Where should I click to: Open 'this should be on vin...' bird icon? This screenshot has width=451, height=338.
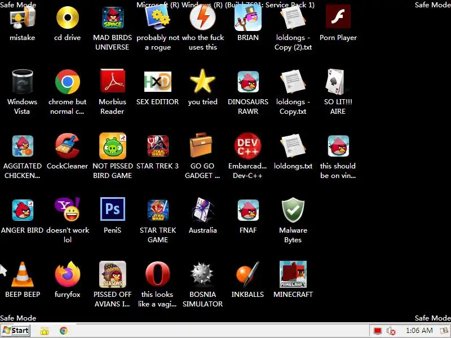(x=338, y=146)
